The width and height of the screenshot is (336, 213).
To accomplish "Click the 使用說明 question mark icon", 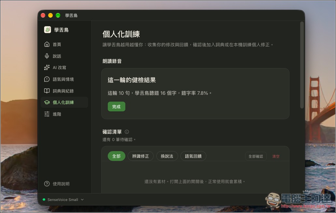I will point(47,184).
